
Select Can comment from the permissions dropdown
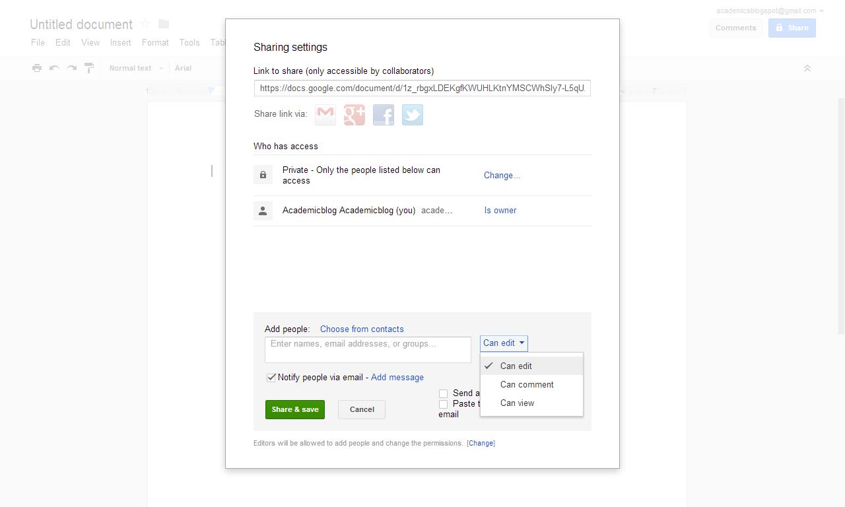pos(527,384)
